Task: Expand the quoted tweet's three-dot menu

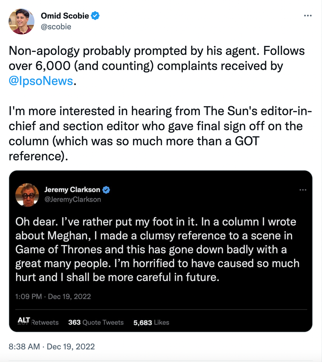Action: coord(303,190)
